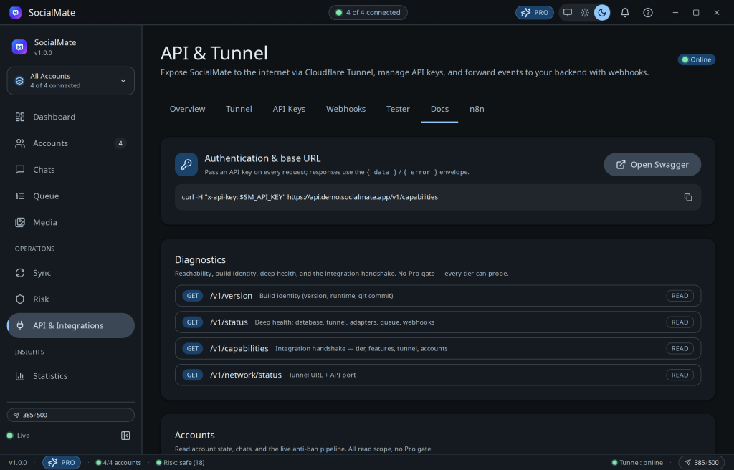The width and height of the screenshot is (734, 470).
Task: Click the sidebar SocialMate app avatar
Action: coord(19,47)
